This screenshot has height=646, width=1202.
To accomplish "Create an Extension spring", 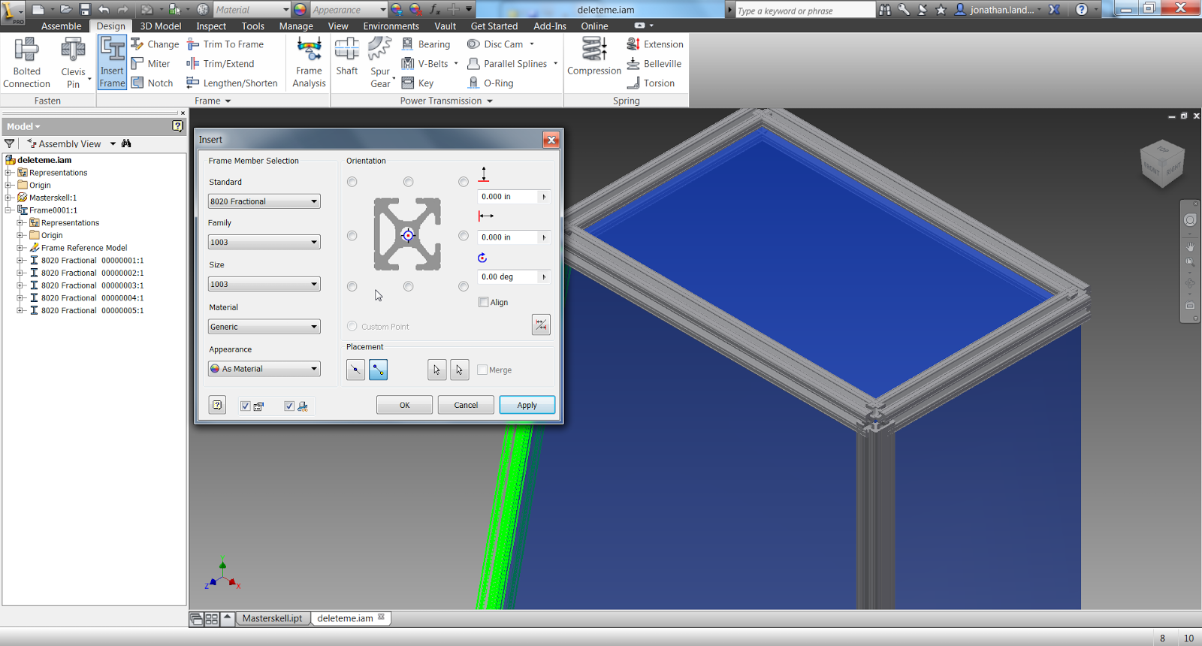I will tap(655, 44).
